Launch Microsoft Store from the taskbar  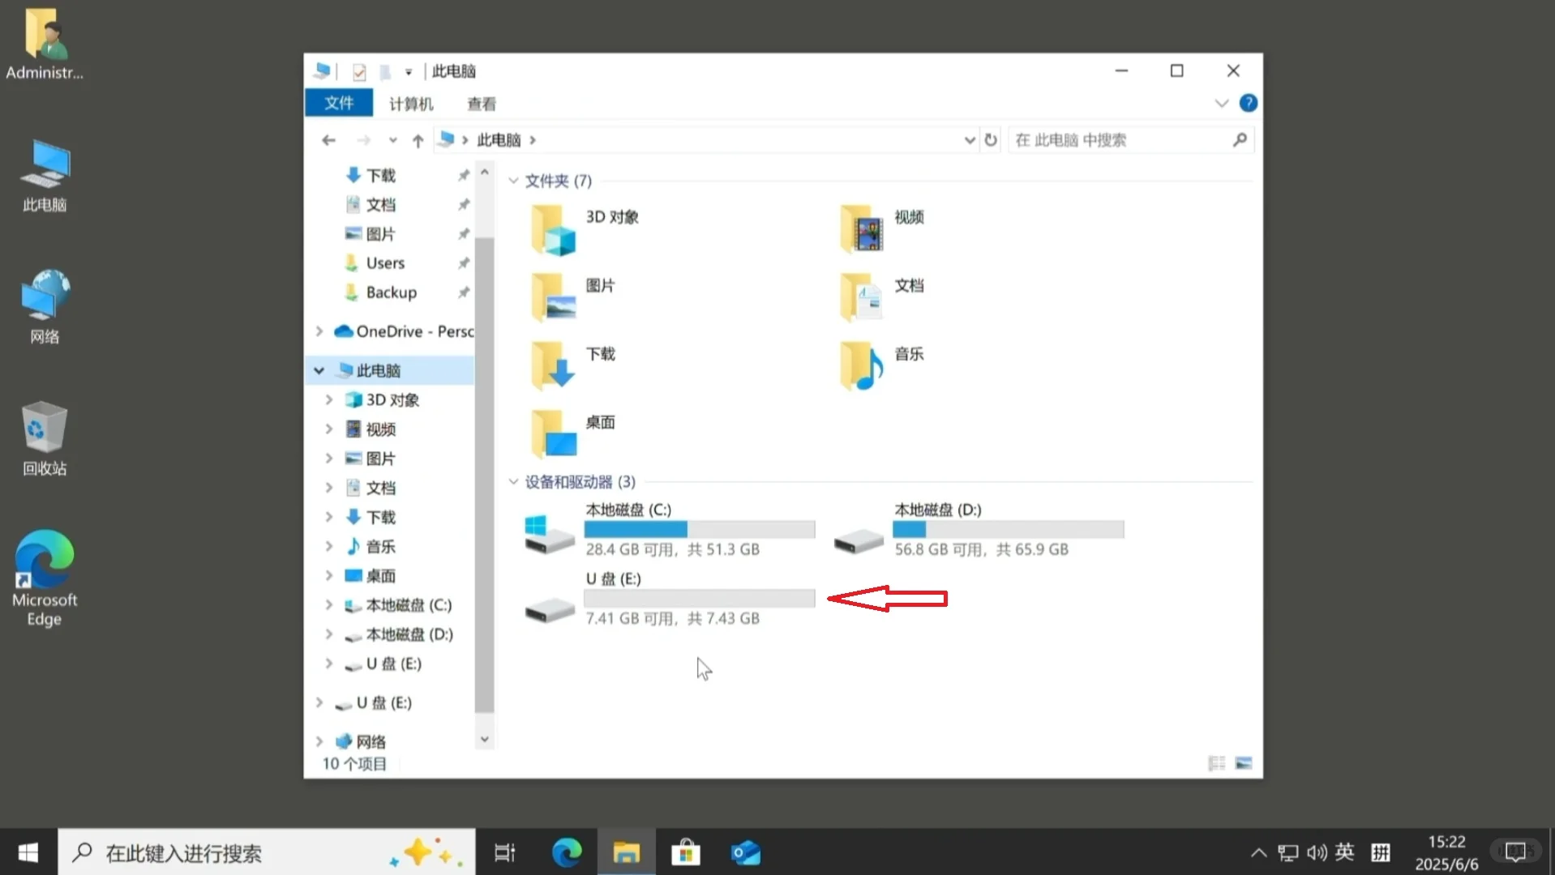(685, 852)
